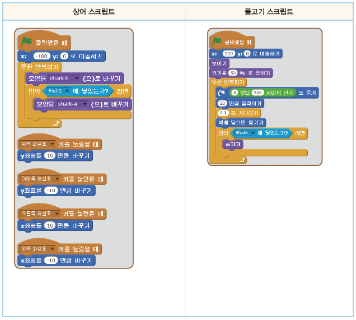Screen dimensions: 356x320
Task: Open the shark-a costume dropdown
Action: point(85,104)
